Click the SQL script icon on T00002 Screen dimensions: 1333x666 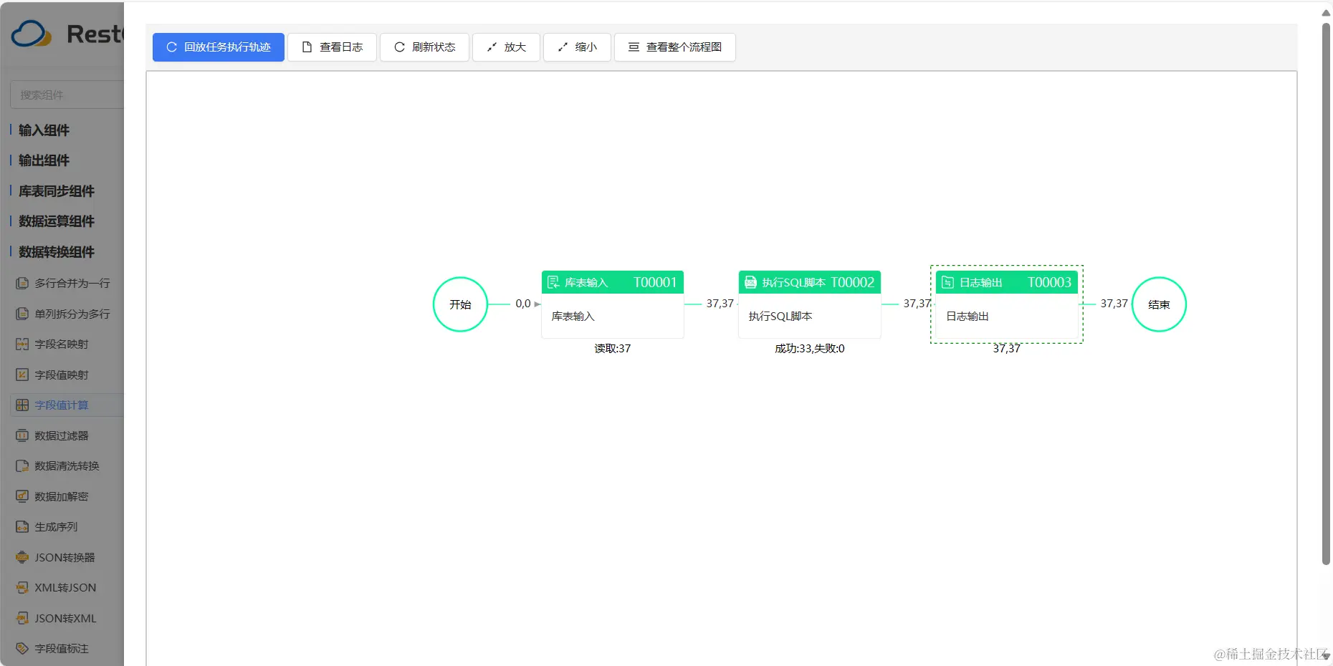[x=750, y=282]
